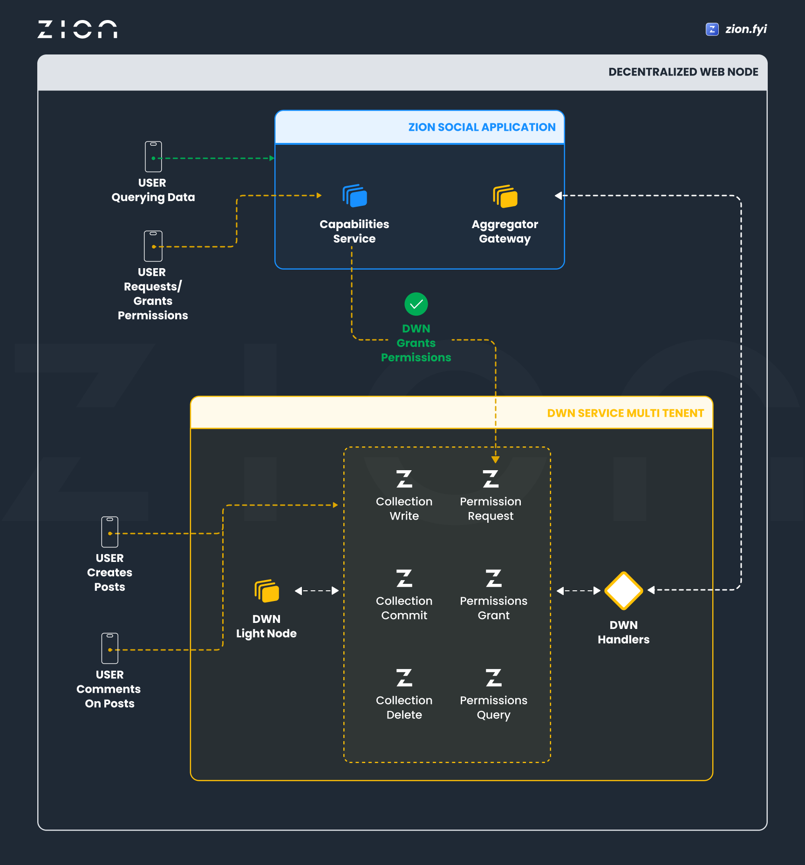Click the Capabilities Service blue stack icon

coord(355,196)
